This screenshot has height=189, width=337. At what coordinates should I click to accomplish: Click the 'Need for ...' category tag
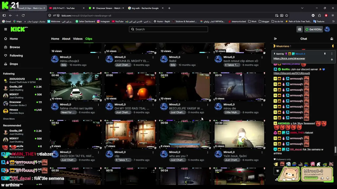click(68, 112)
